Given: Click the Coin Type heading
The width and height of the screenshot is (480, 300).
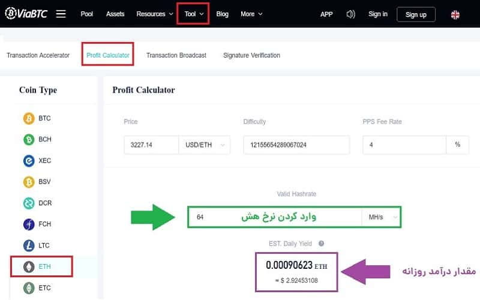Looking at the screenshot, I should click(x=38, y=91).
